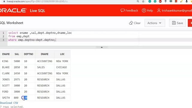This screenshot has height=108, width=192.
Task: Place cursor on the where clause line
Action: (x=32, y=40)
